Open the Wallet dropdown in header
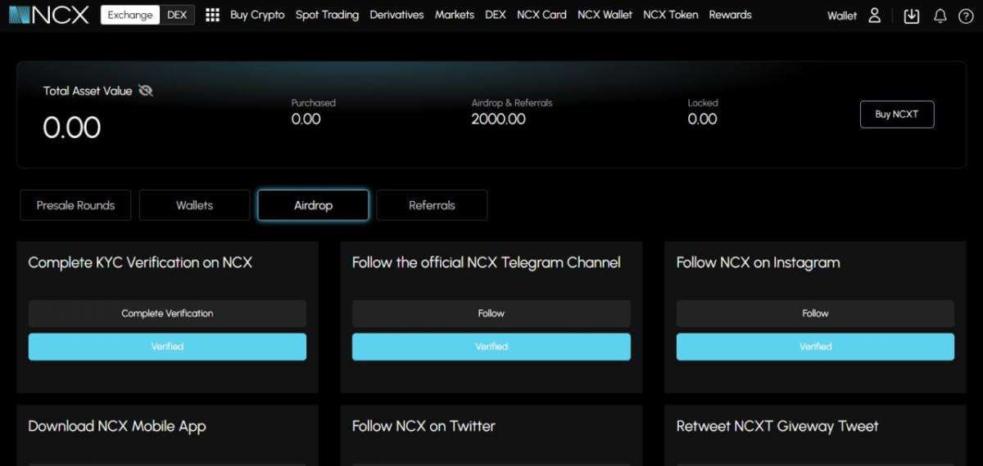 pyautogui.click(x=841, y=16)
